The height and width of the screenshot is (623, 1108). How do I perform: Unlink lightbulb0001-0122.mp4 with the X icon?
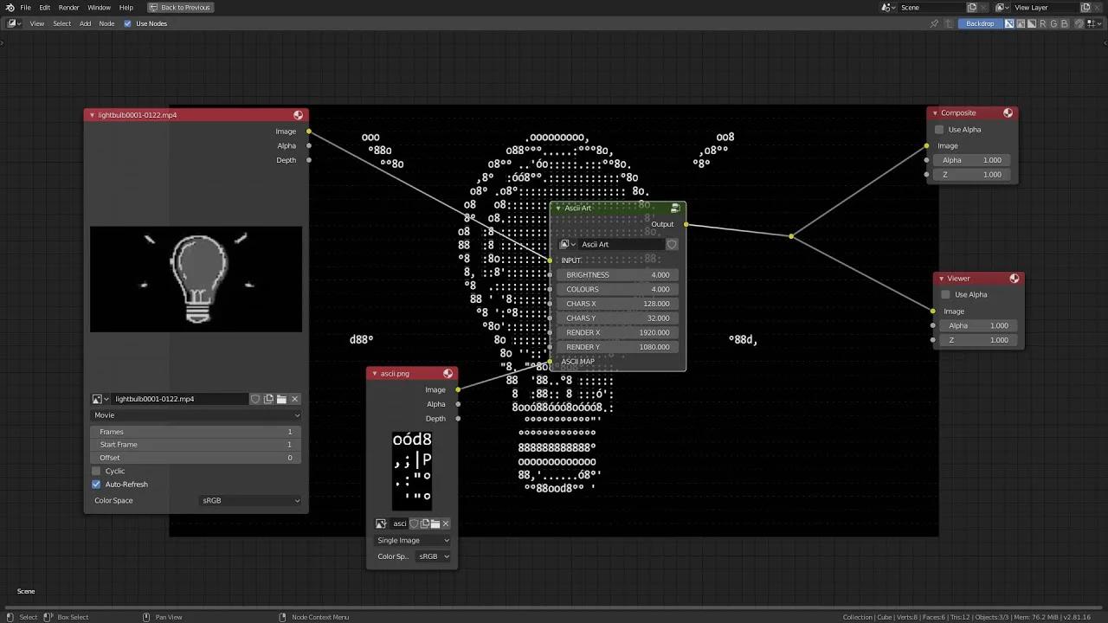[295, 399]
